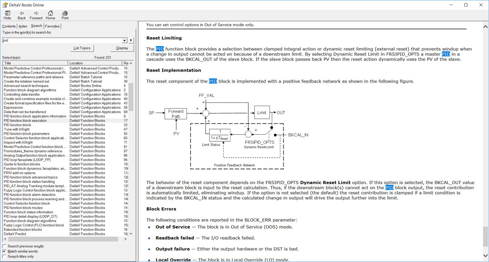Toggle Match similar words checkbox

click(x=4, y=251)
